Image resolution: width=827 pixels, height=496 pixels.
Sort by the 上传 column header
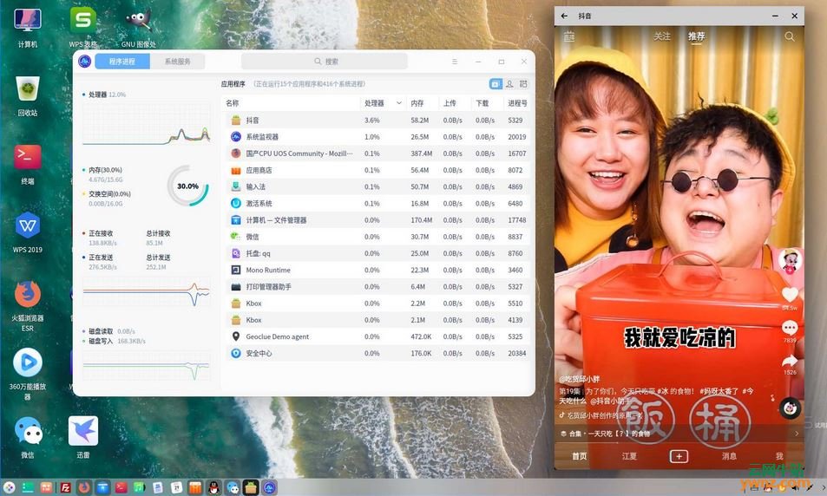(x=450, y=103)
